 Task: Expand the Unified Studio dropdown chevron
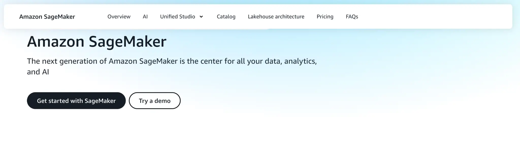click(x=201, y=17)
